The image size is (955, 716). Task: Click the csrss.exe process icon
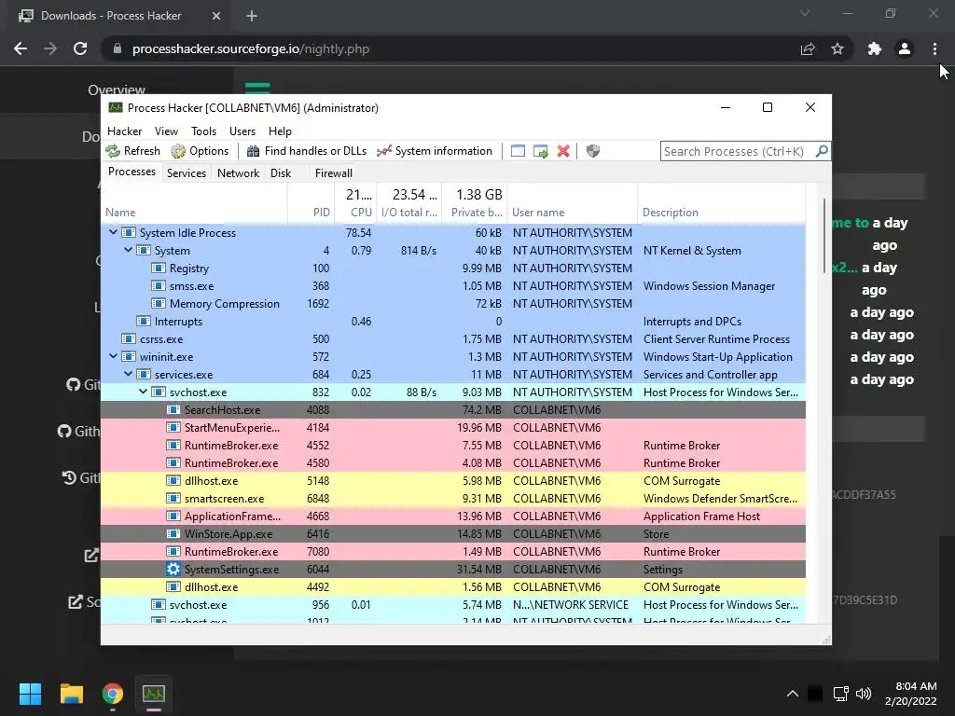click(129, 339)
